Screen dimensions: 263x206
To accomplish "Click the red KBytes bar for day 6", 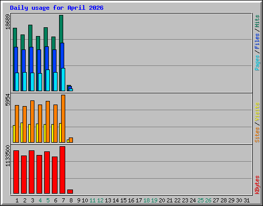I will [54, 175].
